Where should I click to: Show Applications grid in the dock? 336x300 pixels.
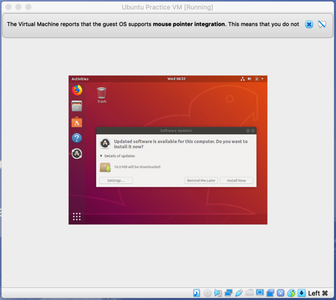point(77,217)
